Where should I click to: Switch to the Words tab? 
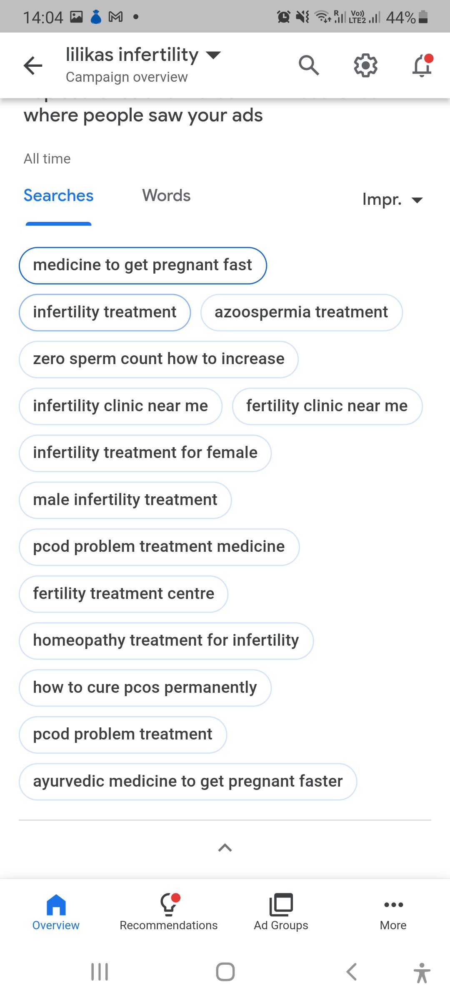click(166, 196)
